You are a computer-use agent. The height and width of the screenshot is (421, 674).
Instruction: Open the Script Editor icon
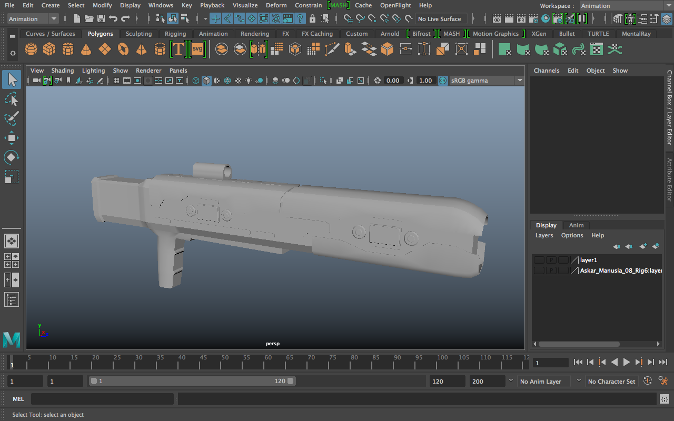665,399
